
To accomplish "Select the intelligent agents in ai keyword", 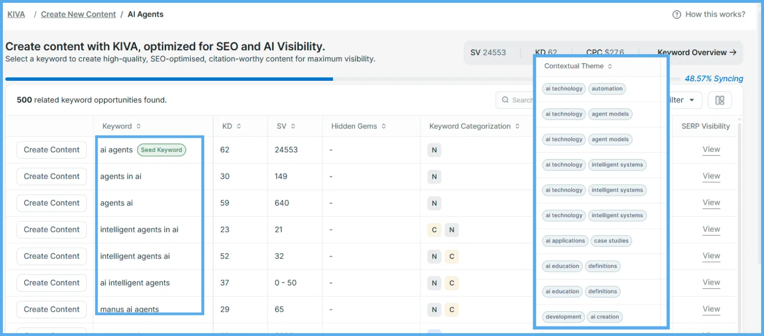I will click(x=139, y=230).
